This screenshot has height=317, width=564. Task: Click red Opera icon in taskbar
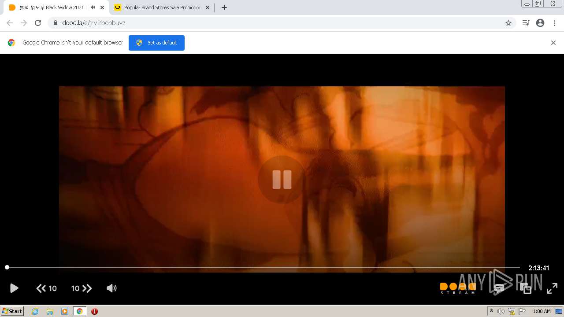point(94,311)
